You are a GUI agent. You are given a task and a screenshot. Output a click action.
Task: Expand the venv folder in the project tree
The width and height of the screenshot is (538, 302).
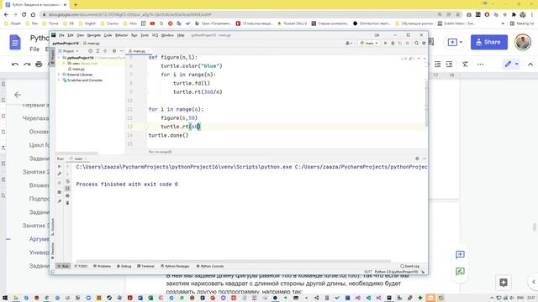(x=64, y=64)
